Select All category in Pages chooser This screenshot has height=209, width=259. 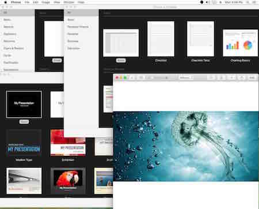17,13
